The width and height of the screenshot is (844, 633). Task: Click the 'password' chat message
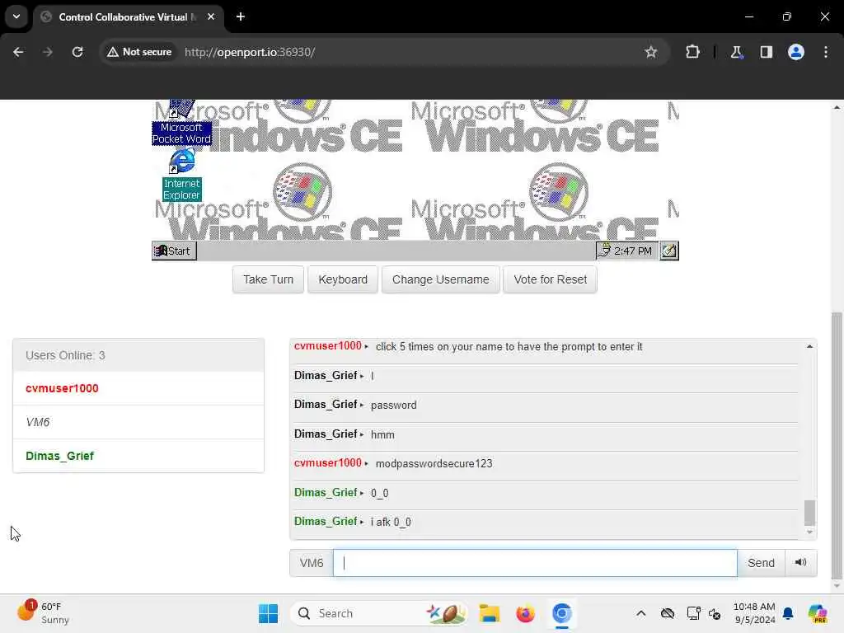[393, 406]
